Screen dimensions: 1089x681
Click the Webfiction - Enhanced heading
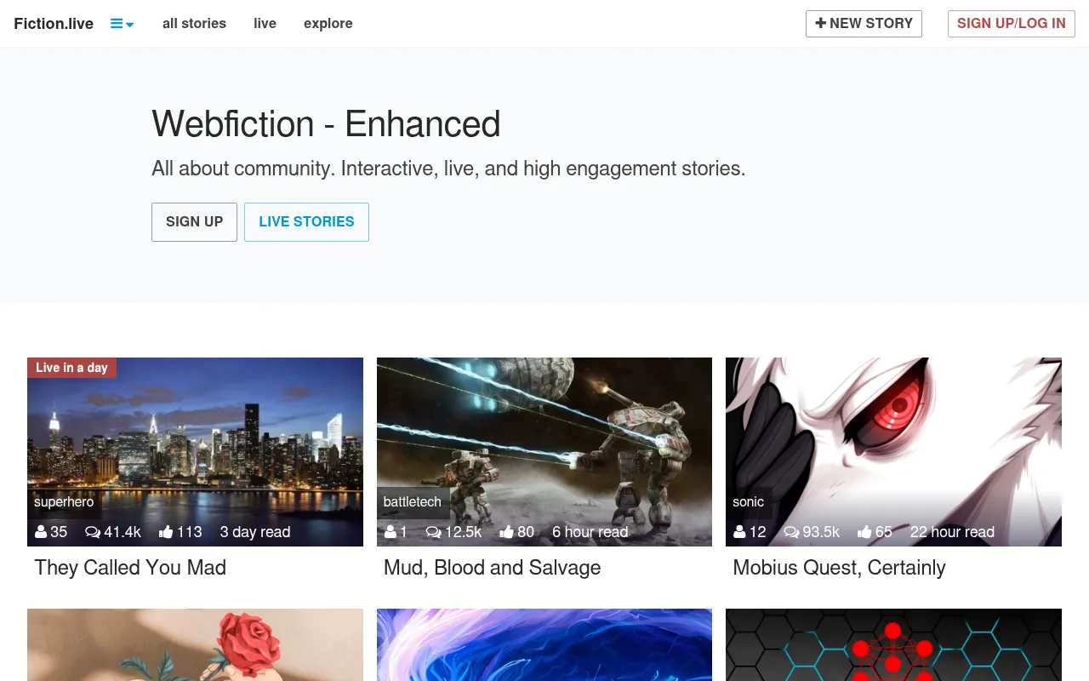pos(326,124)
